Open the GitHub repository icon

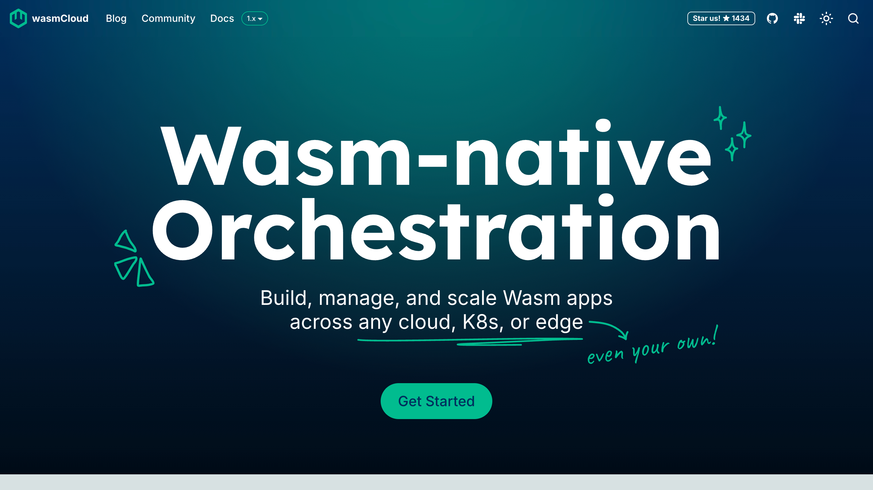point(772,18)
